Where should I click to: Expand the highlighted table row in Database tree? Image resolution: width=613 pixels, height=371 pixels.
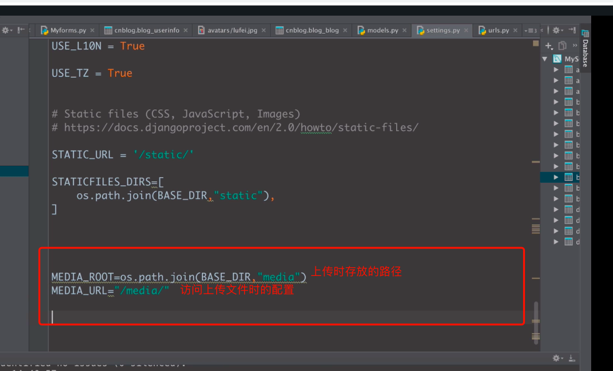[556, 177]
